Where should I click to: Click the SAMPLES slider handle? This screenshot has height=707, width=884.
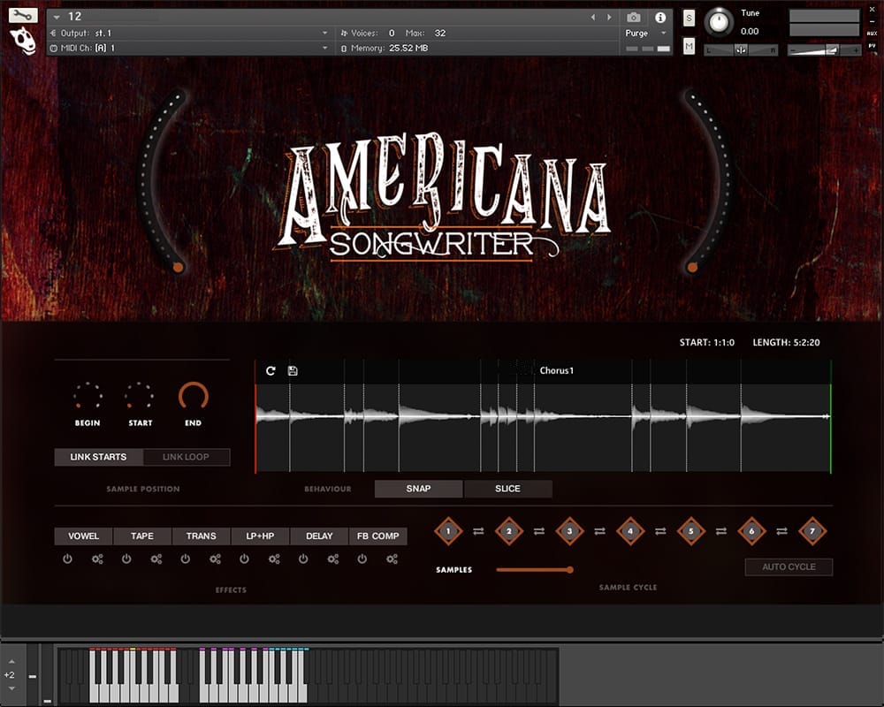pyautogui.click(x=569, y=570)
